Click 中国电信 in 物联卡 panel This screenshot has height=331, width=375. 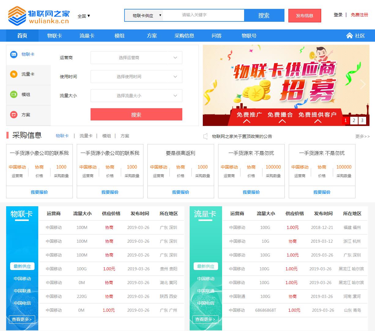coord(22,303)
